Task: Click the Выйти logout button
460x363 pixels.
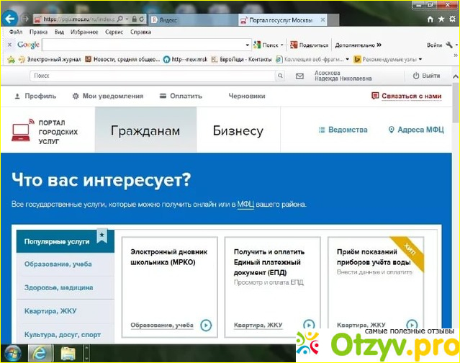Action: point(426,76)
